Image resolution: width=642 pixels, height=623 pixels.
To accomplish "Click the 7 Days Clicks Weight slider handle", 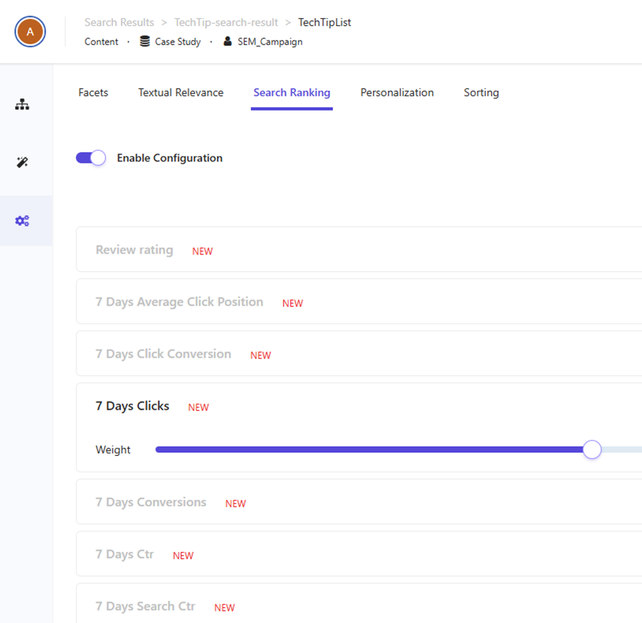I will point(592,450).
